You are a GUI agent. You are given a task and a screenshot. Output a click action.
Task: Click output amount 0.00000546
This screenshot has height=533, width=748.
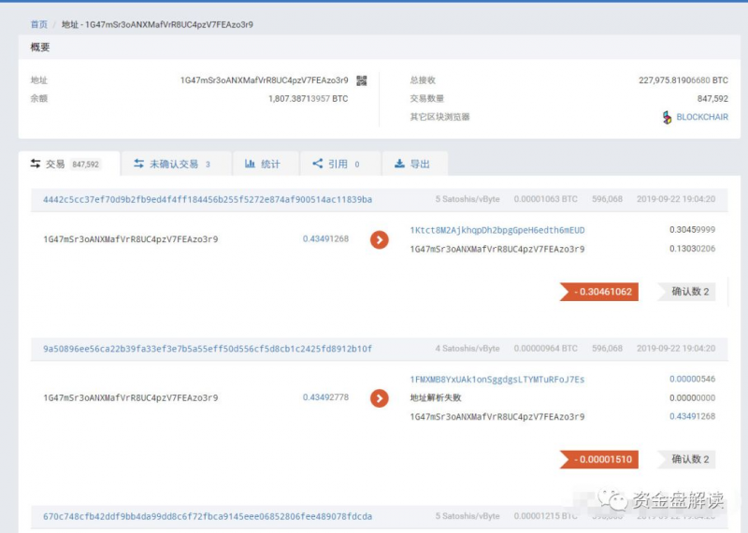point(692,379)
